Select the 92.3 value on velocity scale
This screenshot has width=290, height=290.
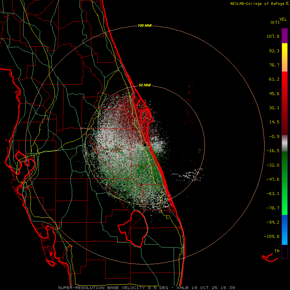[x=274, y=51]
